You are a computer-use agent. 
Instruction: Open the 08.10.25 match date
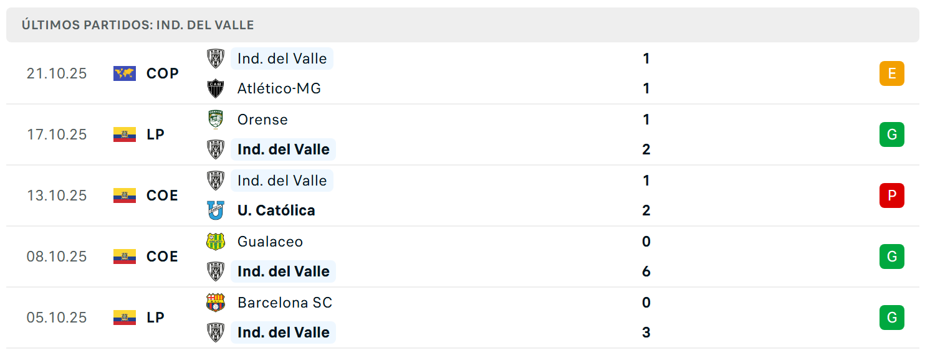(x=57, y=257)
